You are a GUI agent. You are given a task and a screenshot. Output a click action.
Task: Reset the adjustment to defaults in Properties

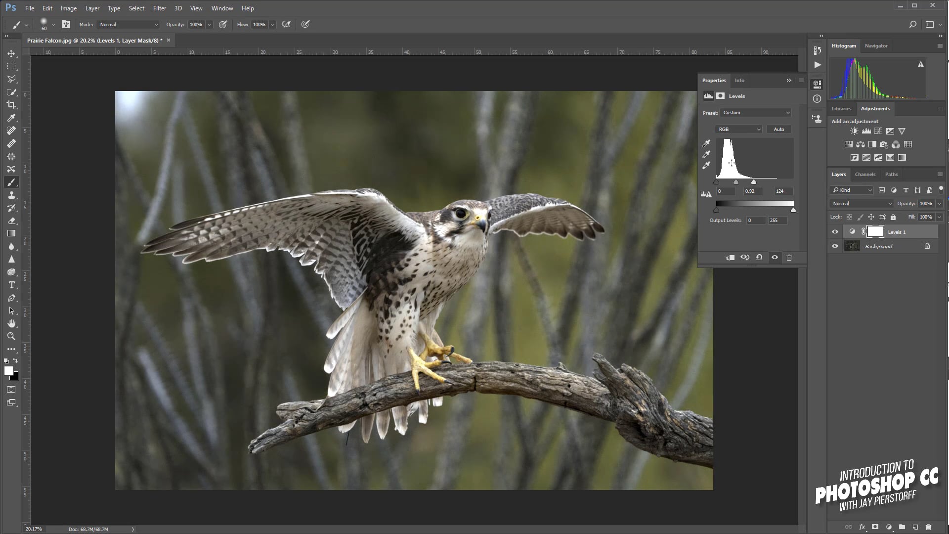click(759, 258)
